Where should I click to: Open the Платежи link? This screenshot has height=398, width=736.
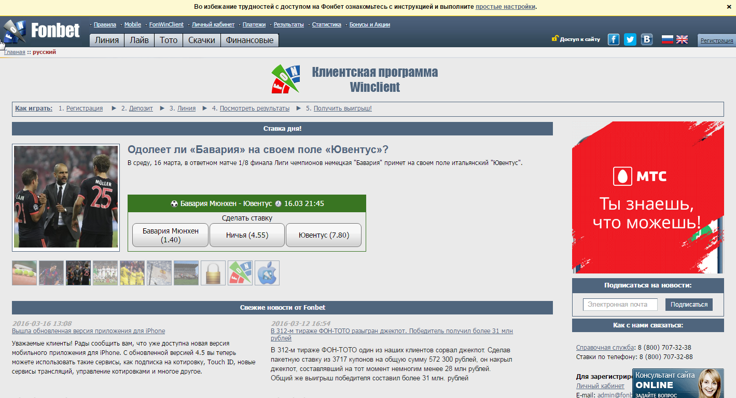[x=254, y=24]
